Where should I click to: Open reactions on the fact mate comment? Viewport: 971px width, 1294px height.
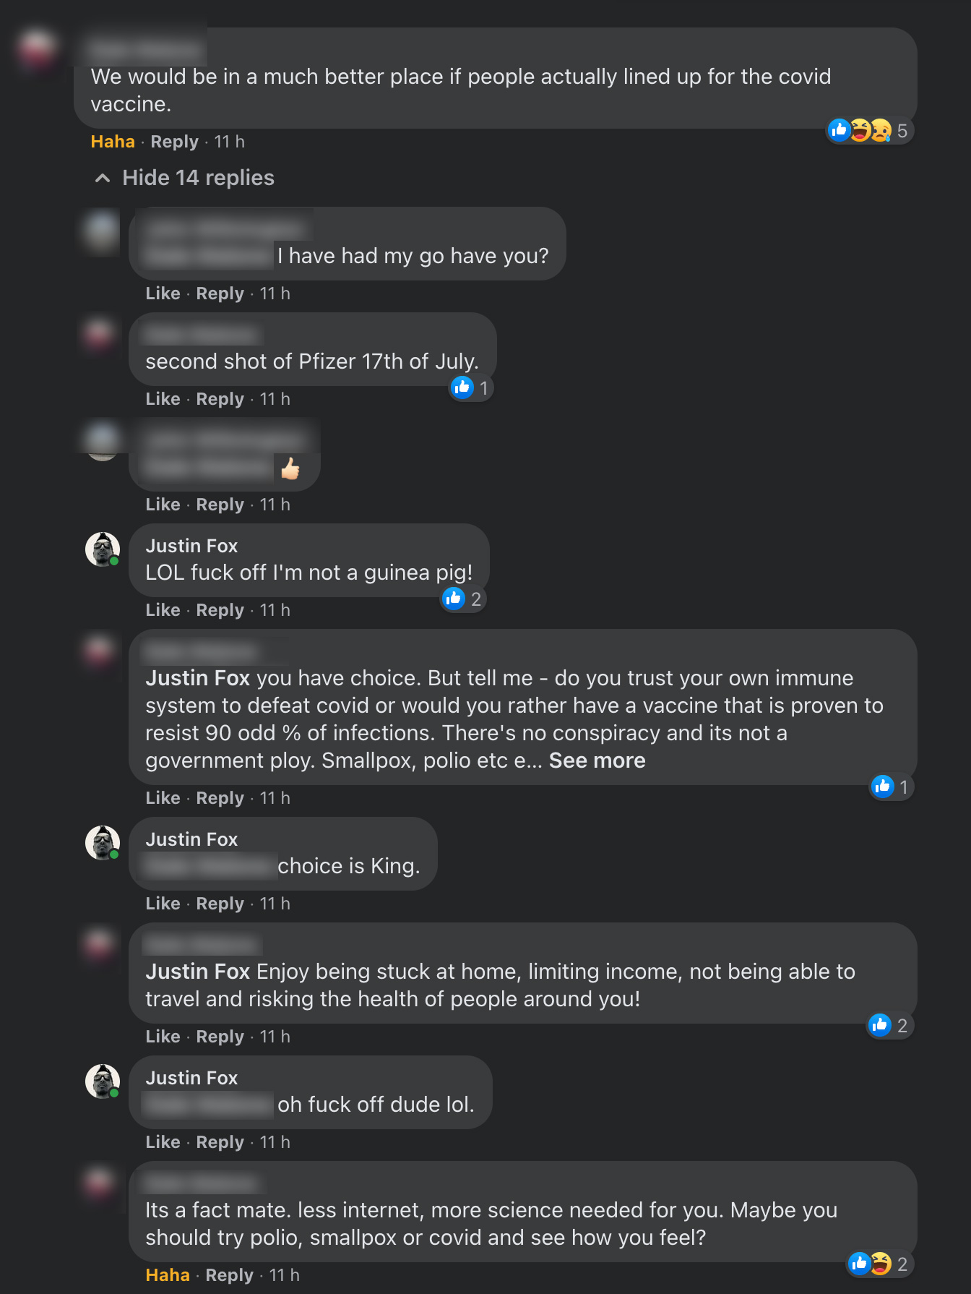click(878, 1264)
